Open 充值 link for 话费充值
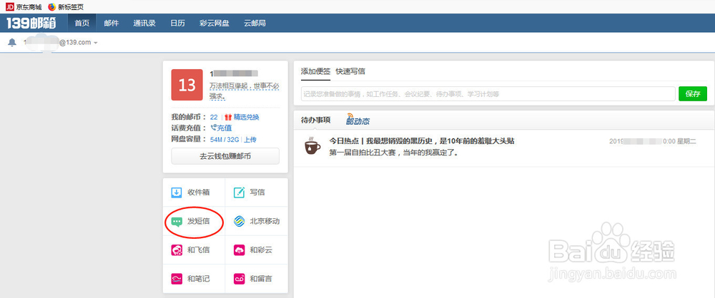715x298 pixels. pos(225,128)
